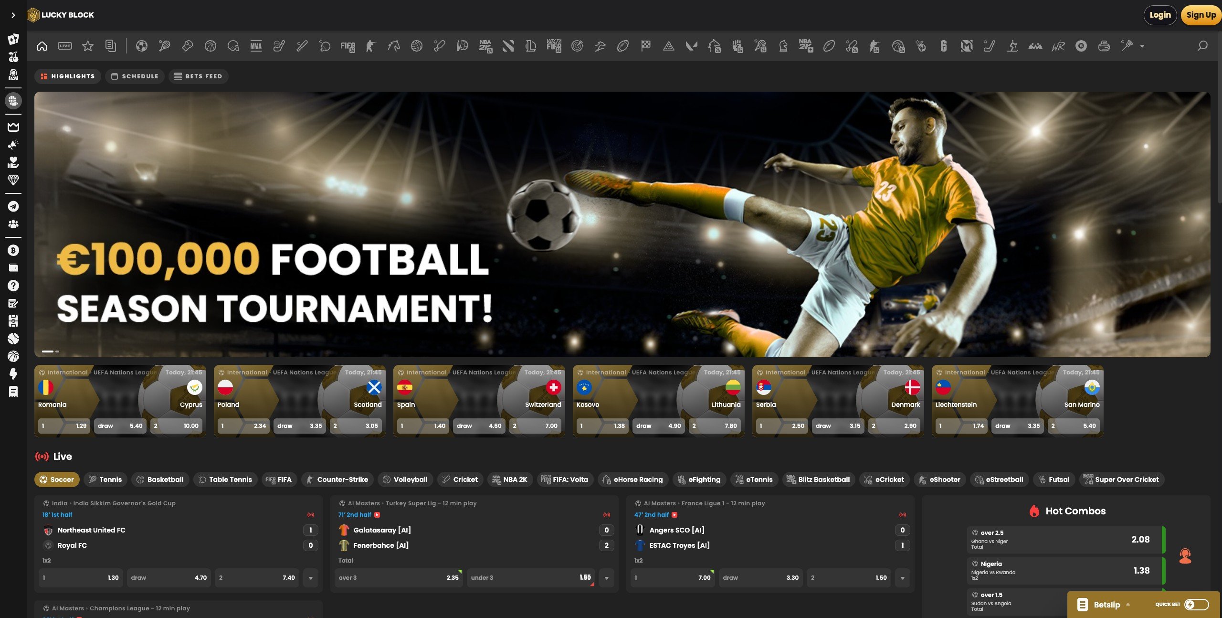Select the FIFA 24 esport icon
Screen dimensions: 1222x618
348,46
